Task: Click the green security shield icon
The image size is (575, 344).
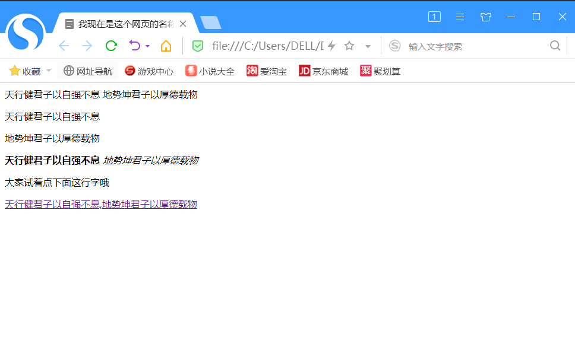Action: pos(197,45)
